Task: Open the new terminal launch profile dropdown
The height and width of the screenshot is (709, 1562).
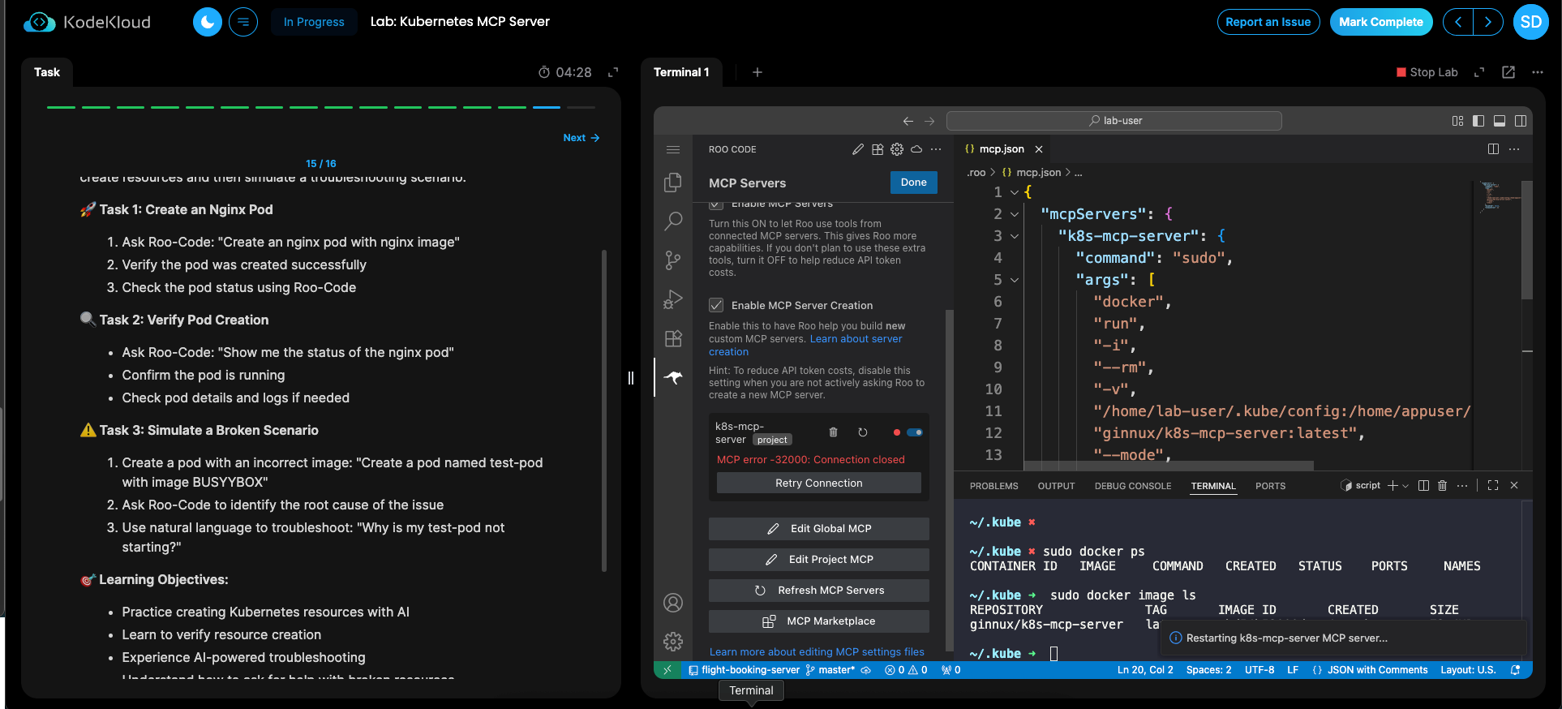Action: 1405,486
